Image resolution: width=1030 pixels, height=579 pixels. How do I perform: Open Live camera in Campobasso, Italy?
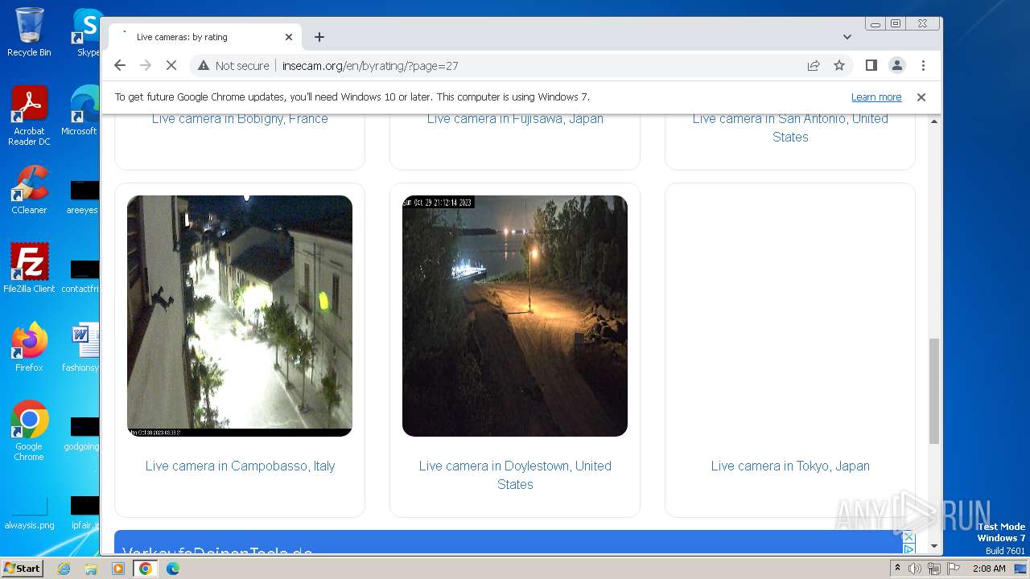(240, 466)
